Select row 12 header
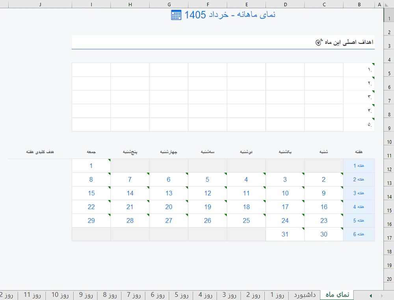The height and width of the screenshot is (300, 394). [x=389, y=170]
